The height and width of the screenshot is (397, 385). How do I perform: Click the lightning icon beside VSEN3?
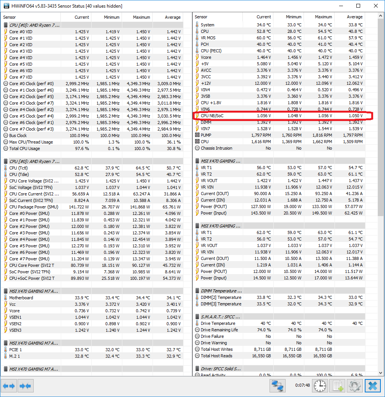[6, 330]
